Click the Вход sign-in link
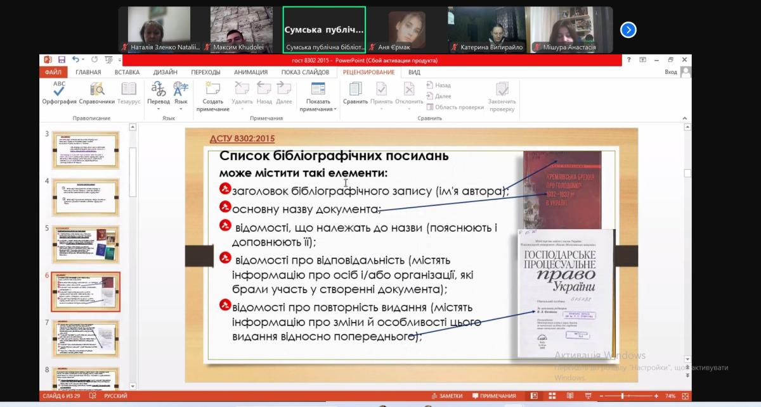 (x=671, y=72)
